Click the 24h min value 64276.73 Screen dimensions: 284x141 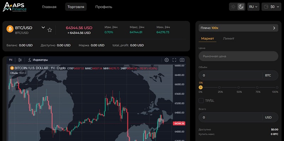[x=163, y=32]
